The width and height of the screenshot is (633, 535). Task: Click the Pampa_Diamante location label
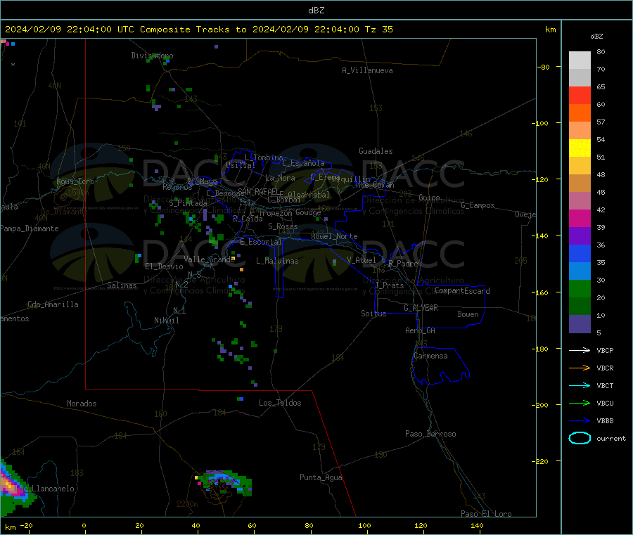pyautogui.click(x=30, y=228)
